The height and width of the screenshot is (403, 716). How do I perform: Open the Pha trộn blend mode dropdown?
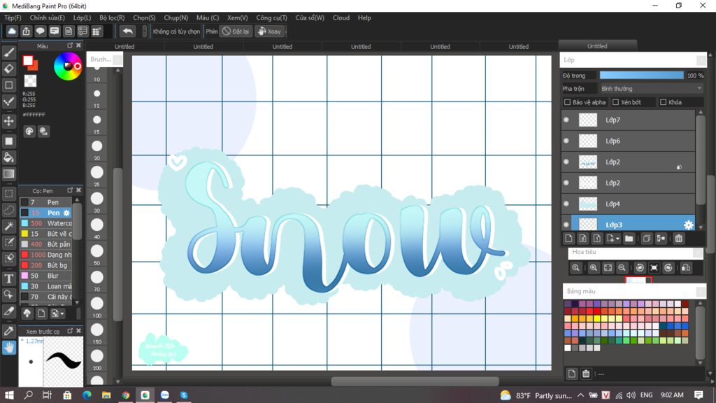click(x=651, y=89)
